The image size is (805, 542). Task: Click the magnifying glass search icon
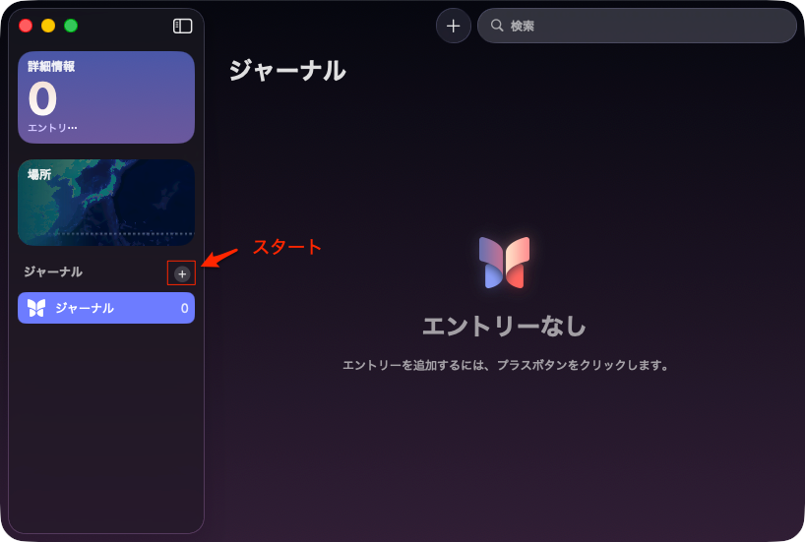497,26
